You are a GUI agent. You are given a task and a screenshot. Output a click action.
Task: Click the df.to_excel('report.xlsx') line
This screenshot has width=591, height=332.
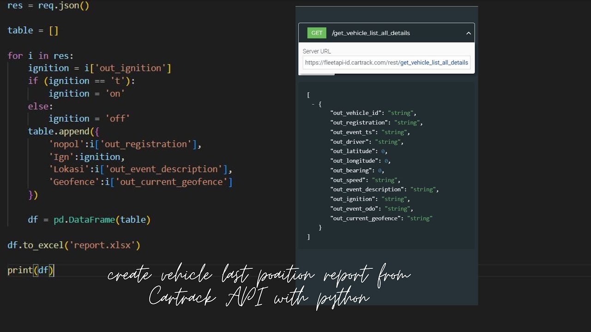[74, 245]
